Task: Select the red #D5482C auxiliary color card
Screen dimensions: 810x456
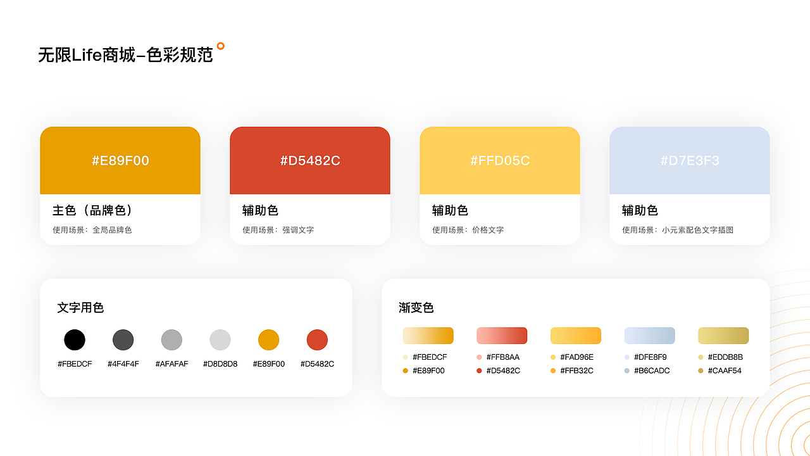Action: (310, 160)
